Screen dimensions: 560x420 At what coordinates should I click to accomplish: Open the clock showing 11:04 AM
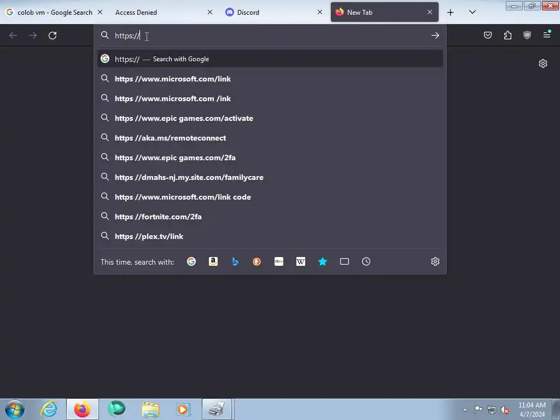(x=532, y=410)
